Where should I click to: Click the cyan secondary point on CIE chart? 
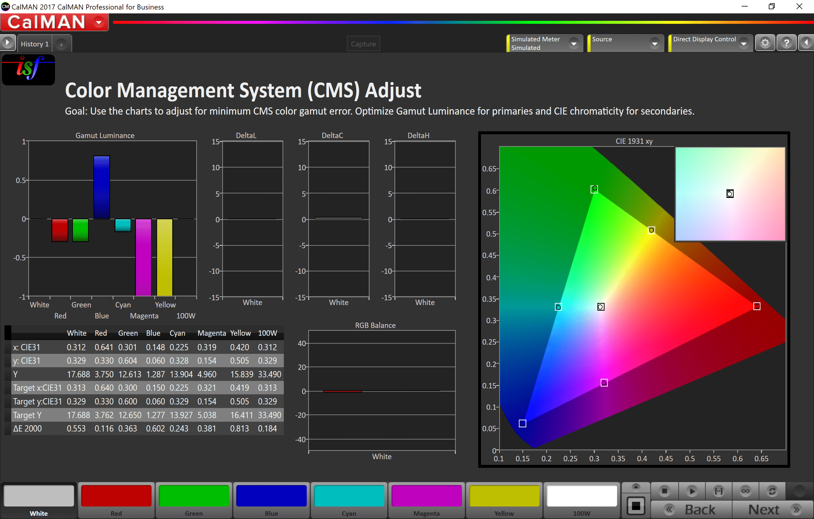[558, 307]
